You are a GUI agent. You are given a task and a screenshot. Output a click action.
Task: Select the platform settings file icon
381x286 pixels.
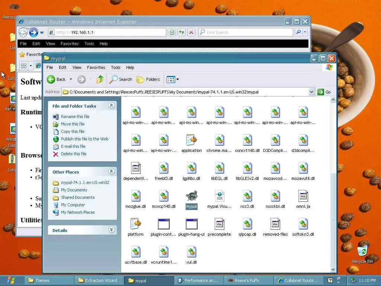click(x=135, y=224)
